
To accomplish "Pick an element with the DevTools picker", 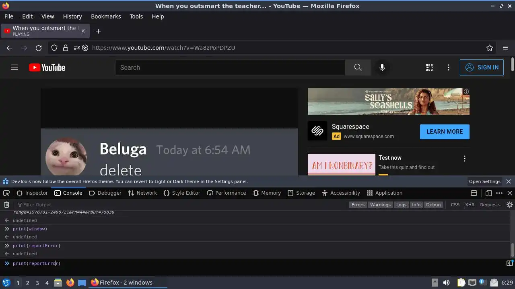I will [6, 193].
